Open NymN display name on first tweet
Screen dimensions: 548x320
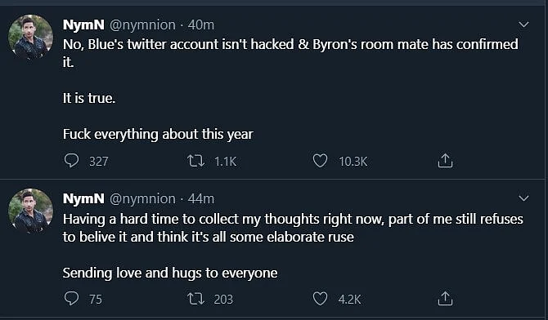tap(83, 24)
